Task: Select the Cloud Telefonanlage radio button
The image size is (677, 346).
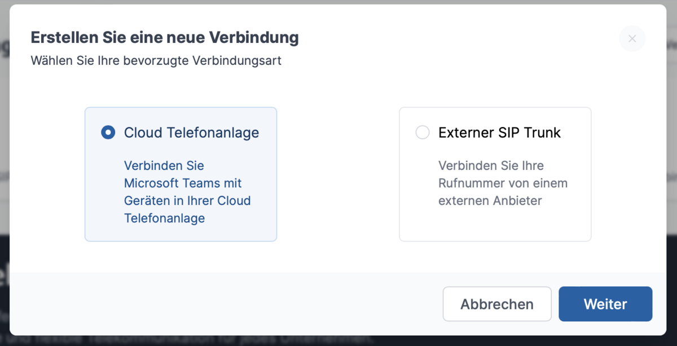Action: [x=108, y=133]
